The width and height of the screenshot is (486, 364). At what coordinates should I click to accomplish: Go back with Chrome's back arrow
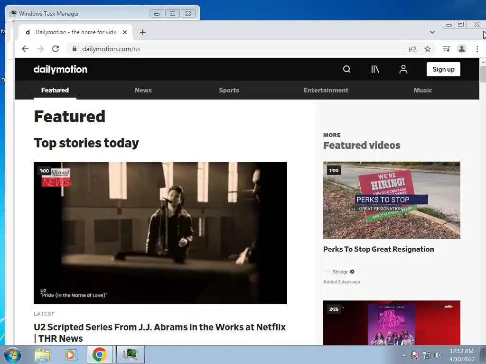(x=25, y=49)
